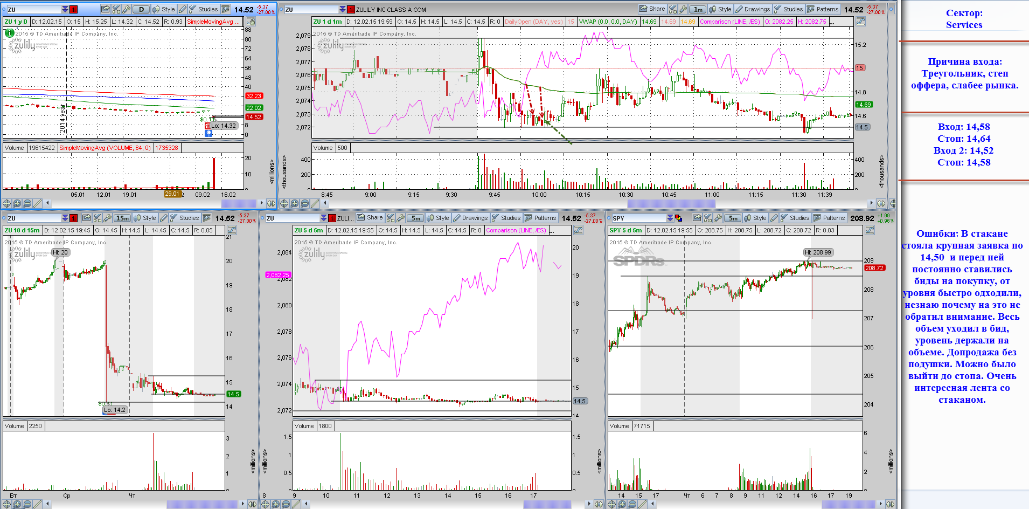Open symbol dropdown arrow in 5m chart
The width and height of the screenshot is (1029, 509).
coord(323,218)
